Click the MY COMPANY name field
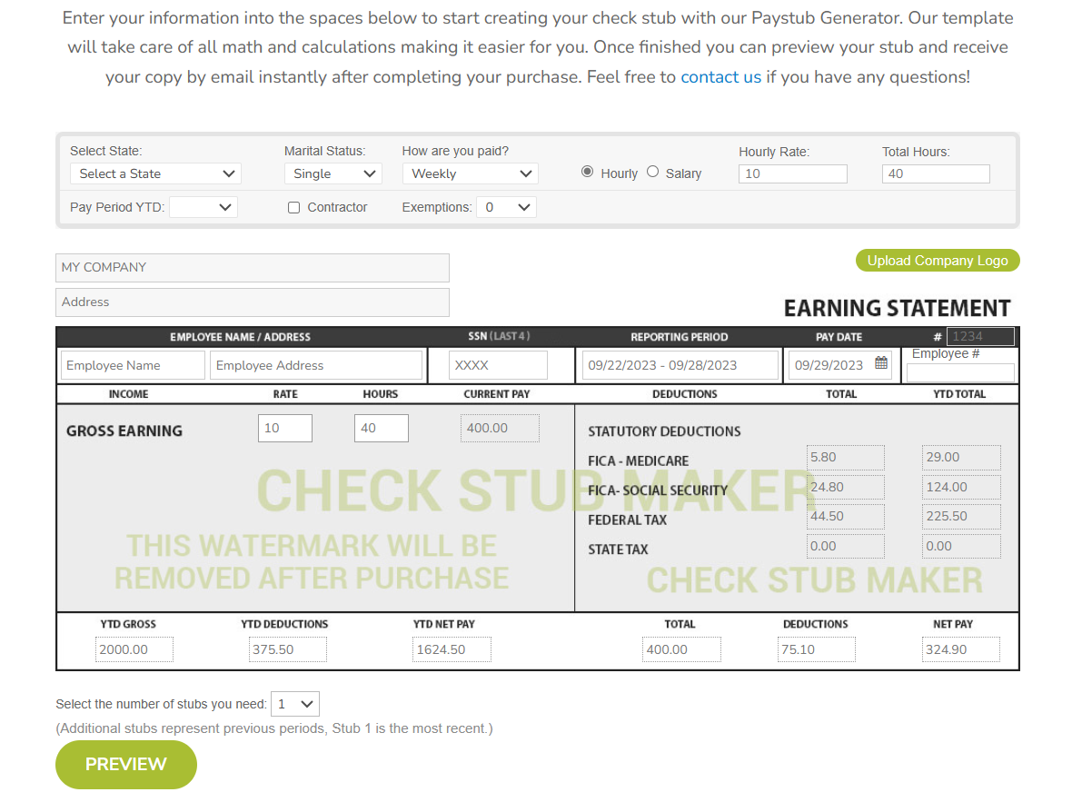The image size is (1082, 802). coord(252,267)
